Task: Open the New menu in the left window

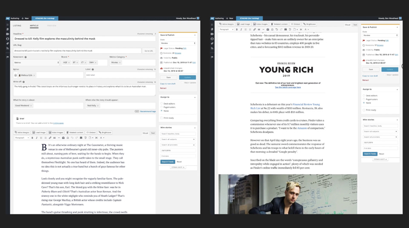Action: pos(25,18)
